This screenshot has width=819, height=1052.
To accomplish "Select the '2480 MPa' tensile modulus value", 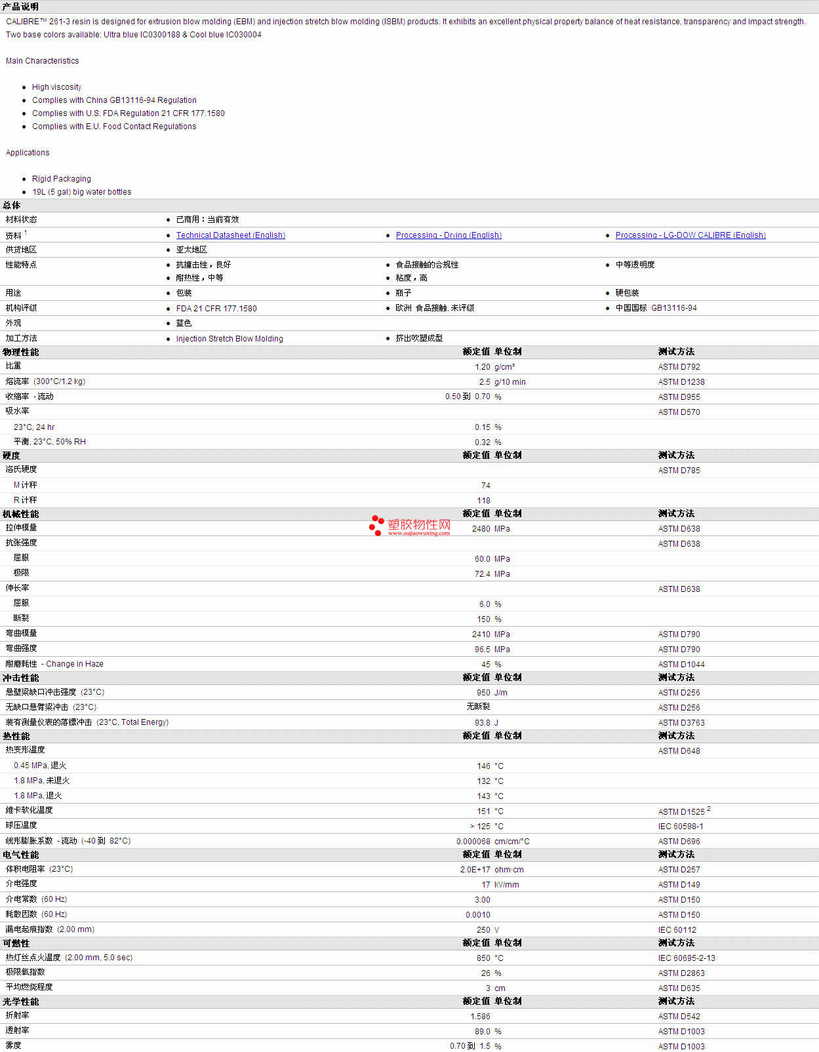I will click(491, 529).
